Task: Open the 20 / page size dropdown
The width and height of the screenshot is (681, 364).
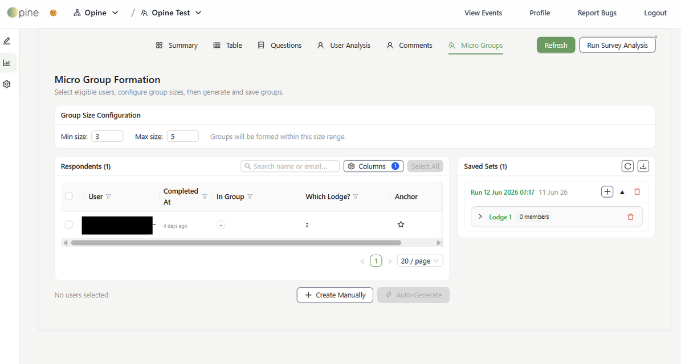Action: 419,261
